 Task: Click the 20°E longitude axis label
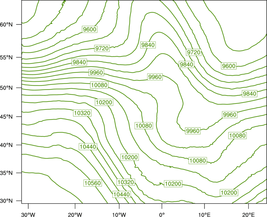(x=248, y=215)
